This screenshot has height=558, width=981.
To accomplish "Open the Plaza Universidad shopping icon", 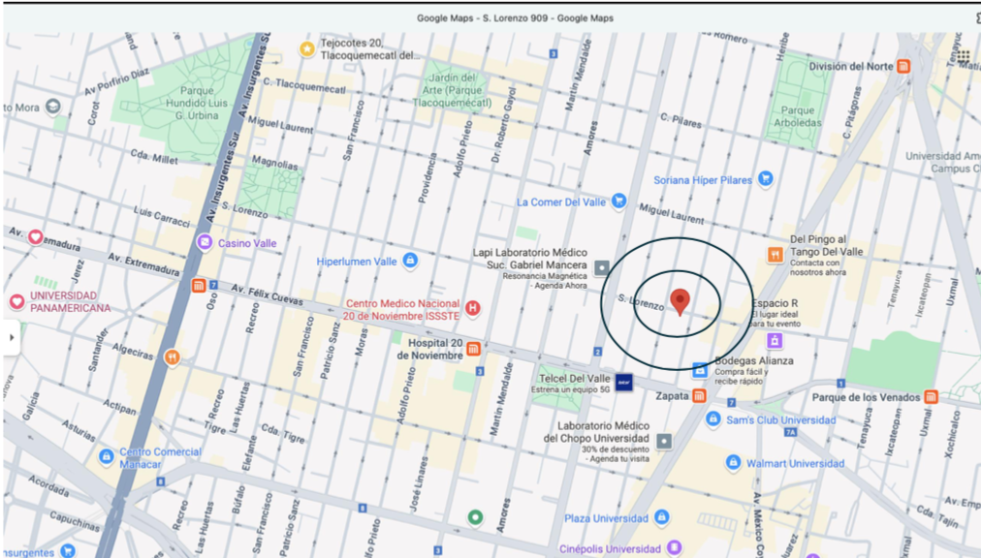I will (x=661, y=516).
